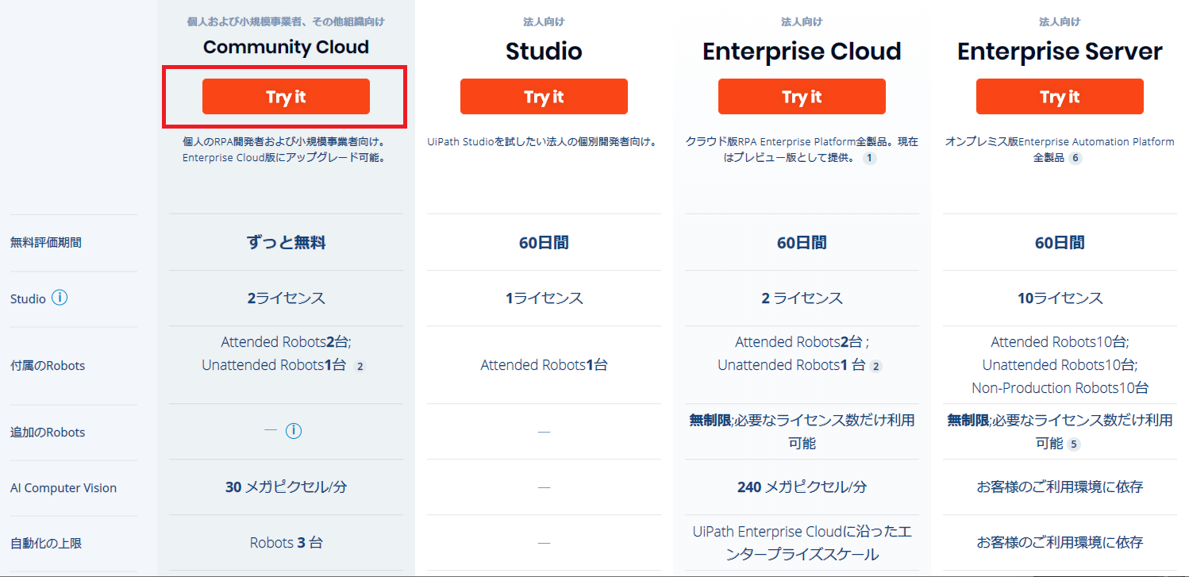Select the Community Cloud heading
The width and height of the screenshot is (1189, 577).
(x=286, y=47)
